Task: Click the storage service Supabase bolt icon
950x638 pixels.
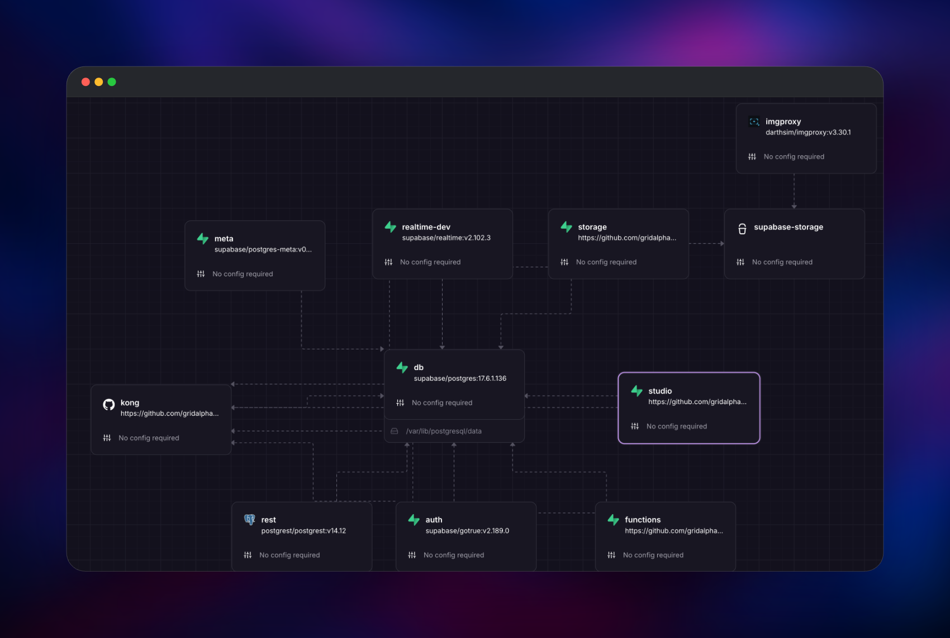Action: tap(566, 227)
